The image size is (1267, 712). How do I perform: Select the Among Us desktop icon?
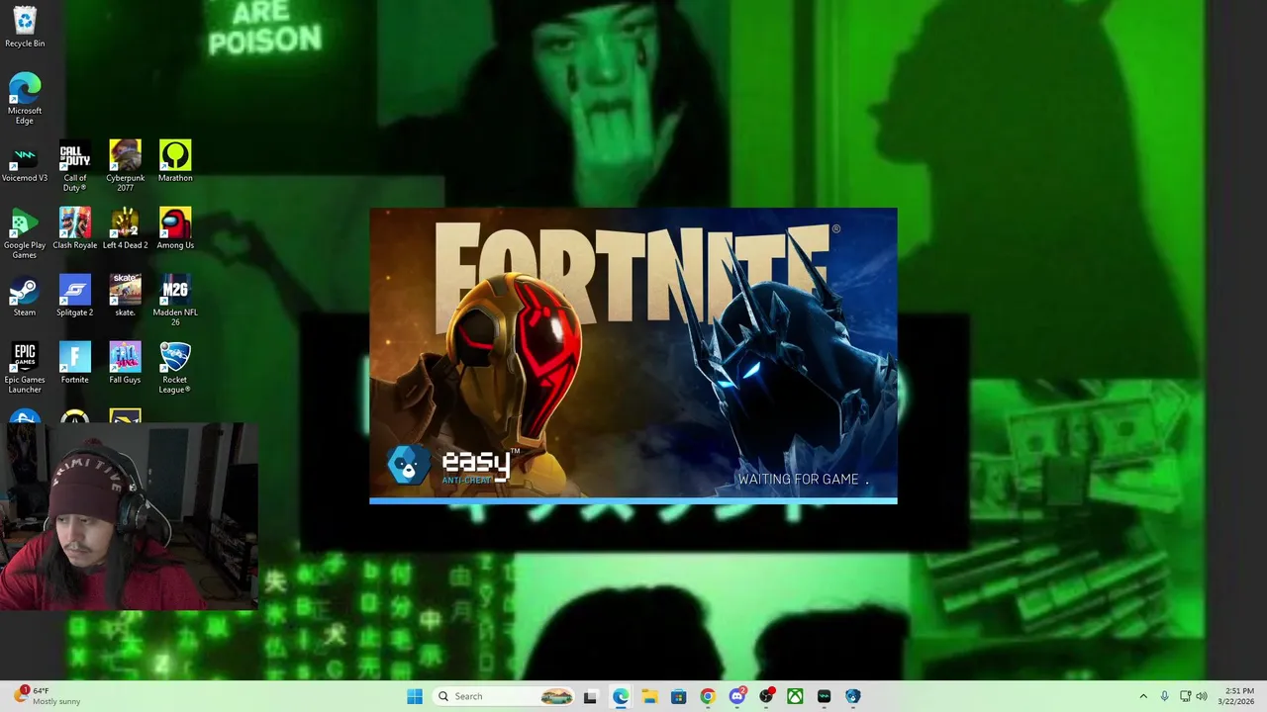point(175,228)
